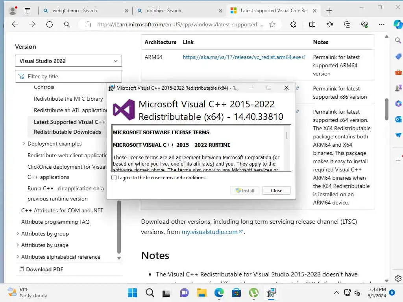Open File Explorer from taskbar
The image size is (403, 302).
[202, 293]
